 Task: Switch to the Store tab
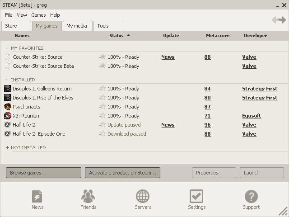click(x=16, y=26)
